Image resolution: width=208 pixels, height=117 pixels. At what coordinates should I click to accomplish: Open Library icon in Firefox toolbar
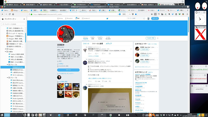152,14
